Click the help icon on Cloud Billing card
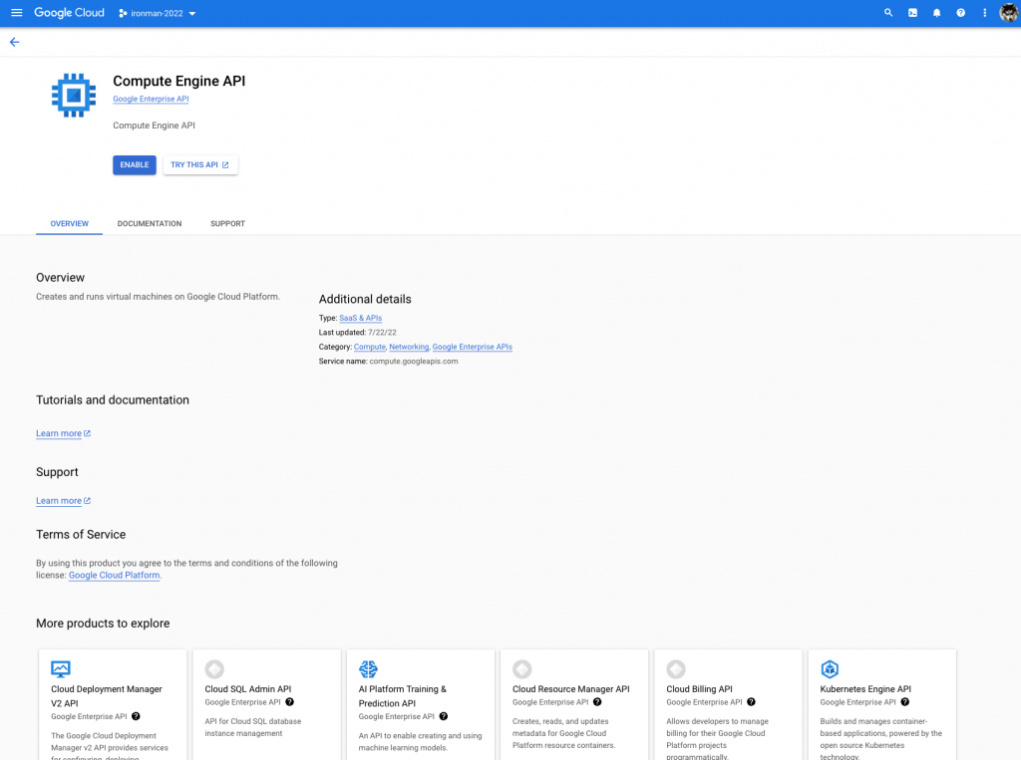1021x760 pixels. point(751,702)
